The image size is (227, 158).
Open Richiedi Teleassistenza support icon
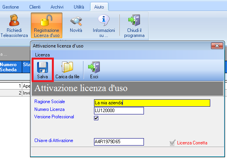point(14,20)
